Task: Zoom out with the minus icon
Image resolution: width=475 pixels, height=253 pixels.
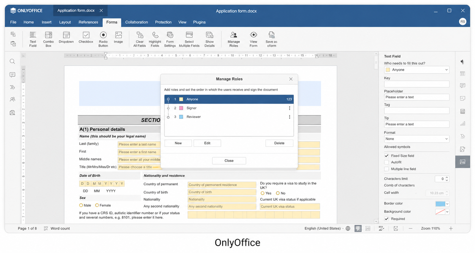Action: pos(411,228)
